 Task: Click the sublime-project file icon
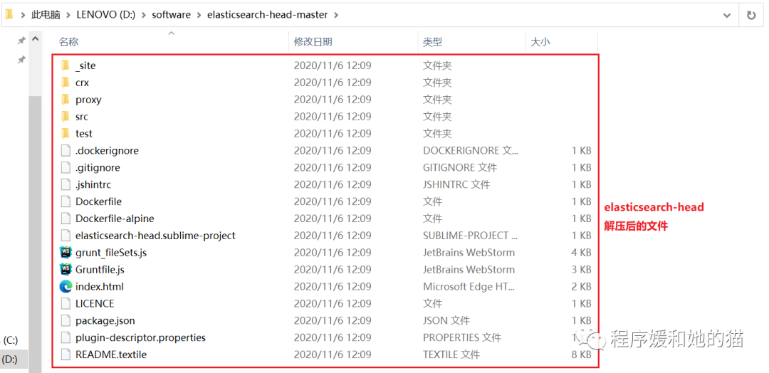pyautogui.click(x=66, y=236)
